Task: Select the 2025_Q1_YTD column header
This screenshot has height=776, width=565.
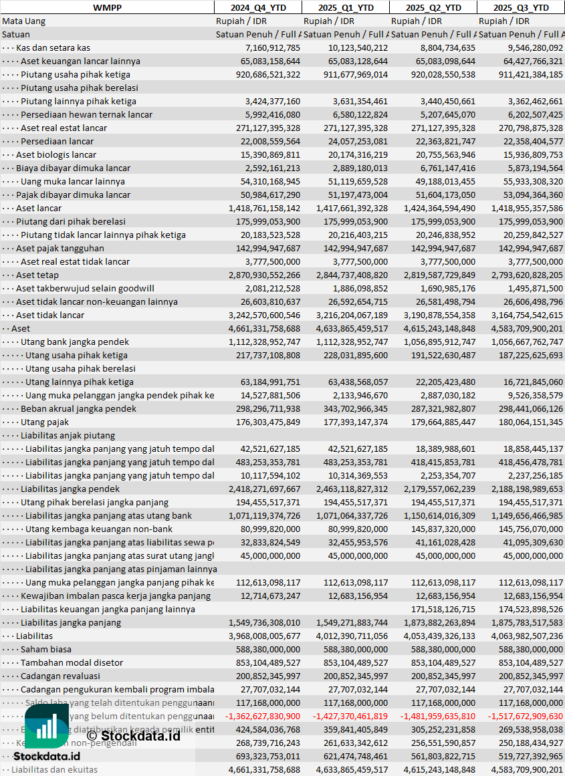Action: 345,7
